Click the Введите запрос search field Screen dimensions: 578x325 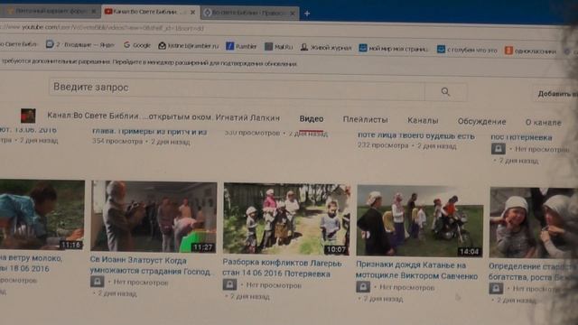coord(237,88)
